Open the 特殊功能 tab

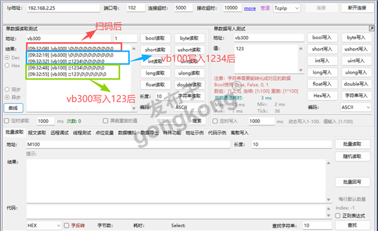[172, 133]
